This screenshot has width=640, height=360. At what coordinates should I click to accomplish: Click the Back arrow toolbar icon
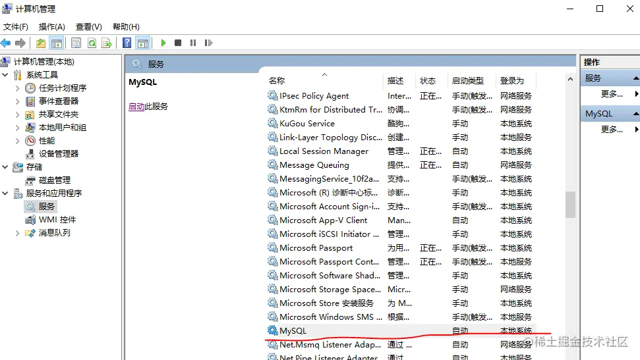[6, 43]
